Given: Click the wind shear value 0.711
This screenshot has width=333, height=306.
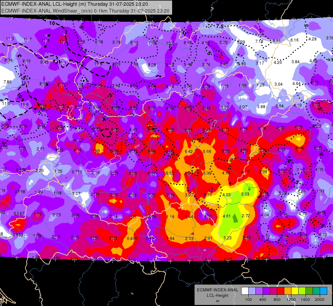Looking at the screenshot, I should pyautogui.click(x=77, y=172).
